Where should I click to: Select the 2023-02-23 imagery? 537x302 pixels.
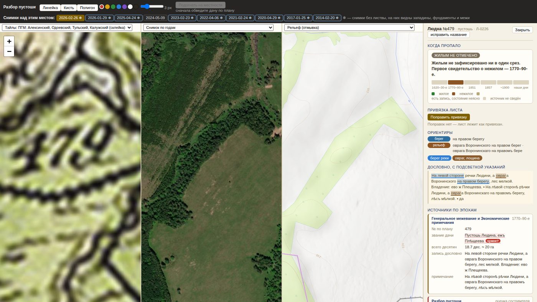tap(182, 18)
